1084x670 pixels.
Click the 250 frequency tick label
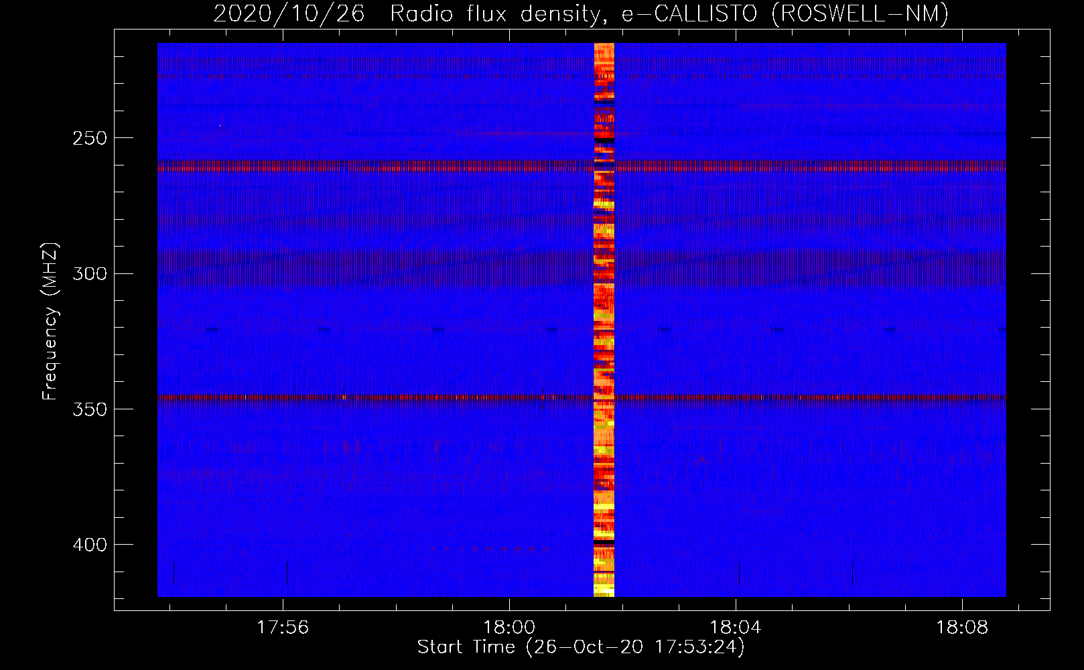90,138
